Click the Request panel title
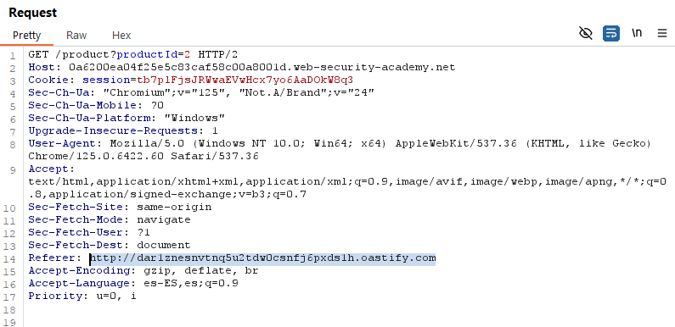675x327 pixels. pyautogui.click(x=33, y=13)
